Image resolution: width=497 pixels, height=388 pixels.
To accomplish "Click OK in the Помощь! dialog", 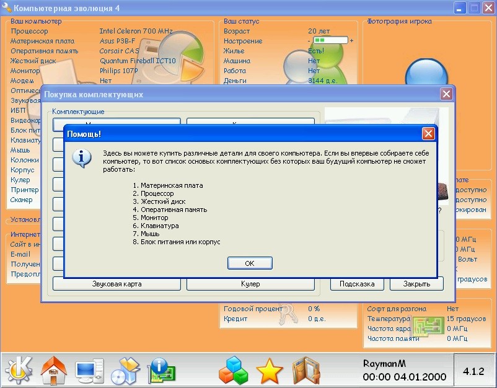I will coord(250,263).
